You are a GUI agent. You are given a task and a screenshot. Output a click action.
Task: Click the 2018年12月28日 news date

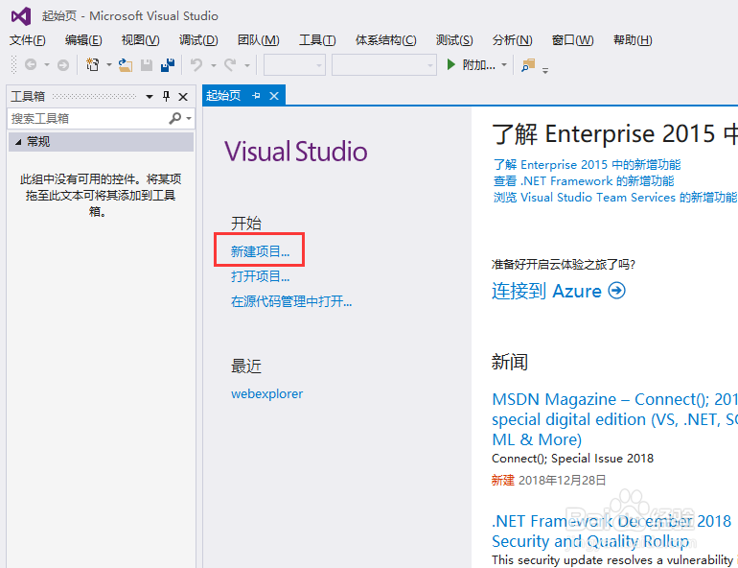[x=562, y=480]
